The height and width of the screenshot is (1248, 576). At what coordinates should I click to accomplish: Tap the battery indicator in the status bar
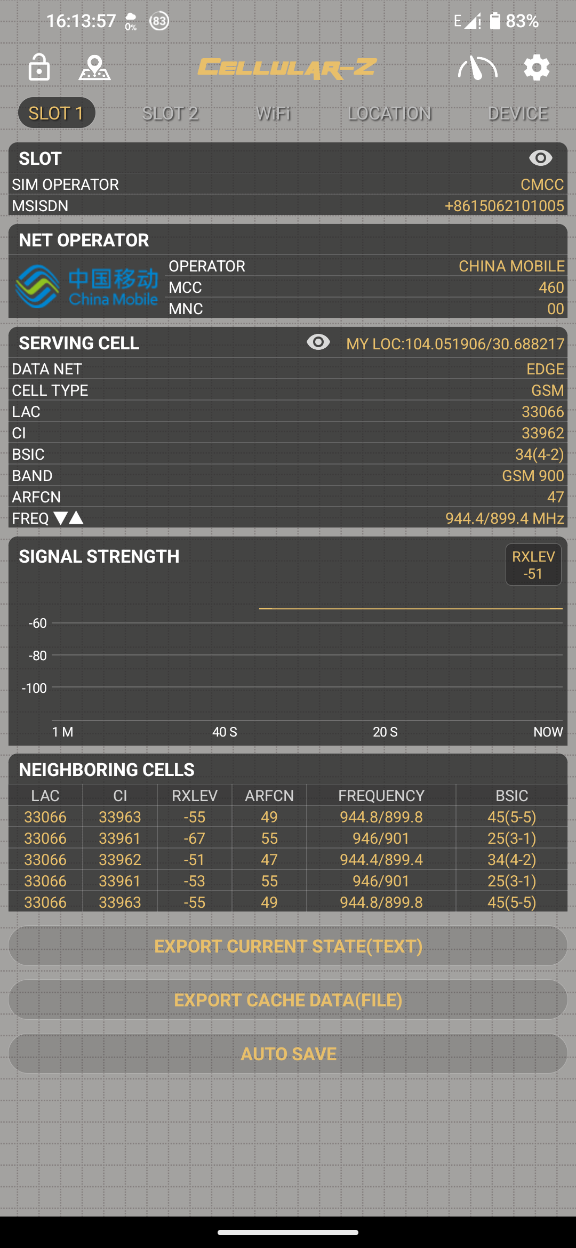point(496,20)
